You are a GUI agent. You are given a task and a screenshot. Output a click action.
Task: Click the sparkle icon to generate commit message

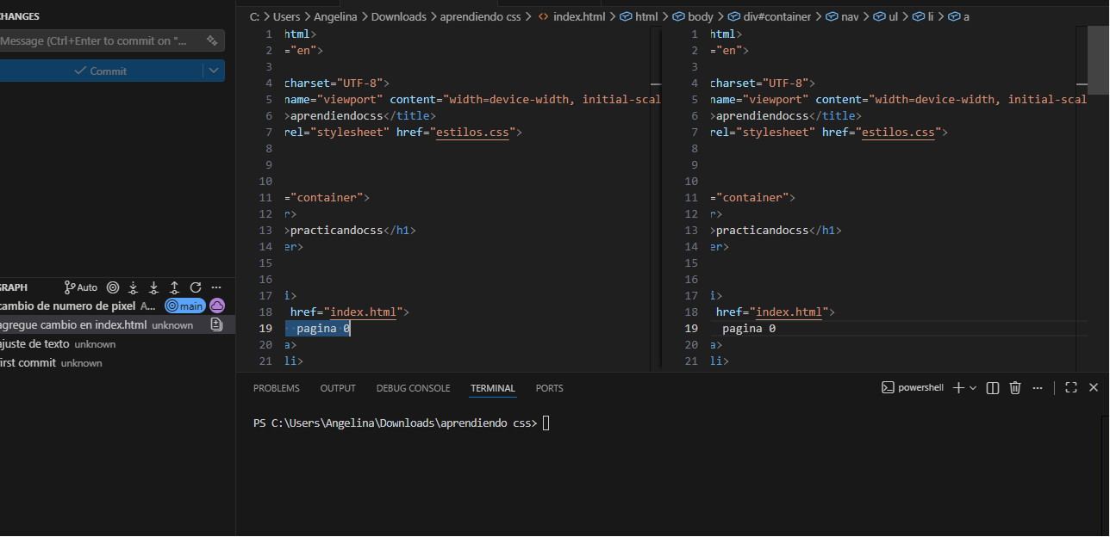212,40
